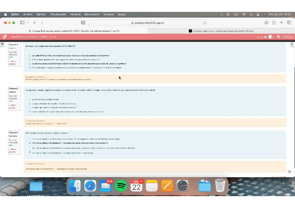Open the Safari downloads icon

point(266,23)
